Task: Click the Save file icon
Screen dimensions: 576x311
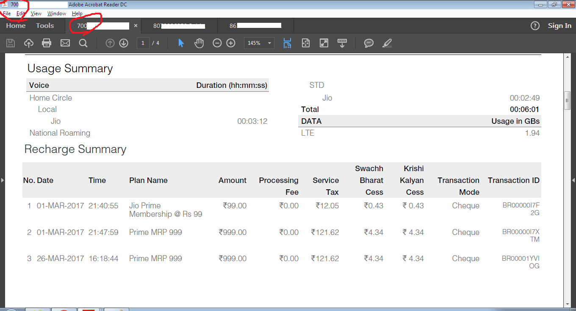Action: coord(11,43)
